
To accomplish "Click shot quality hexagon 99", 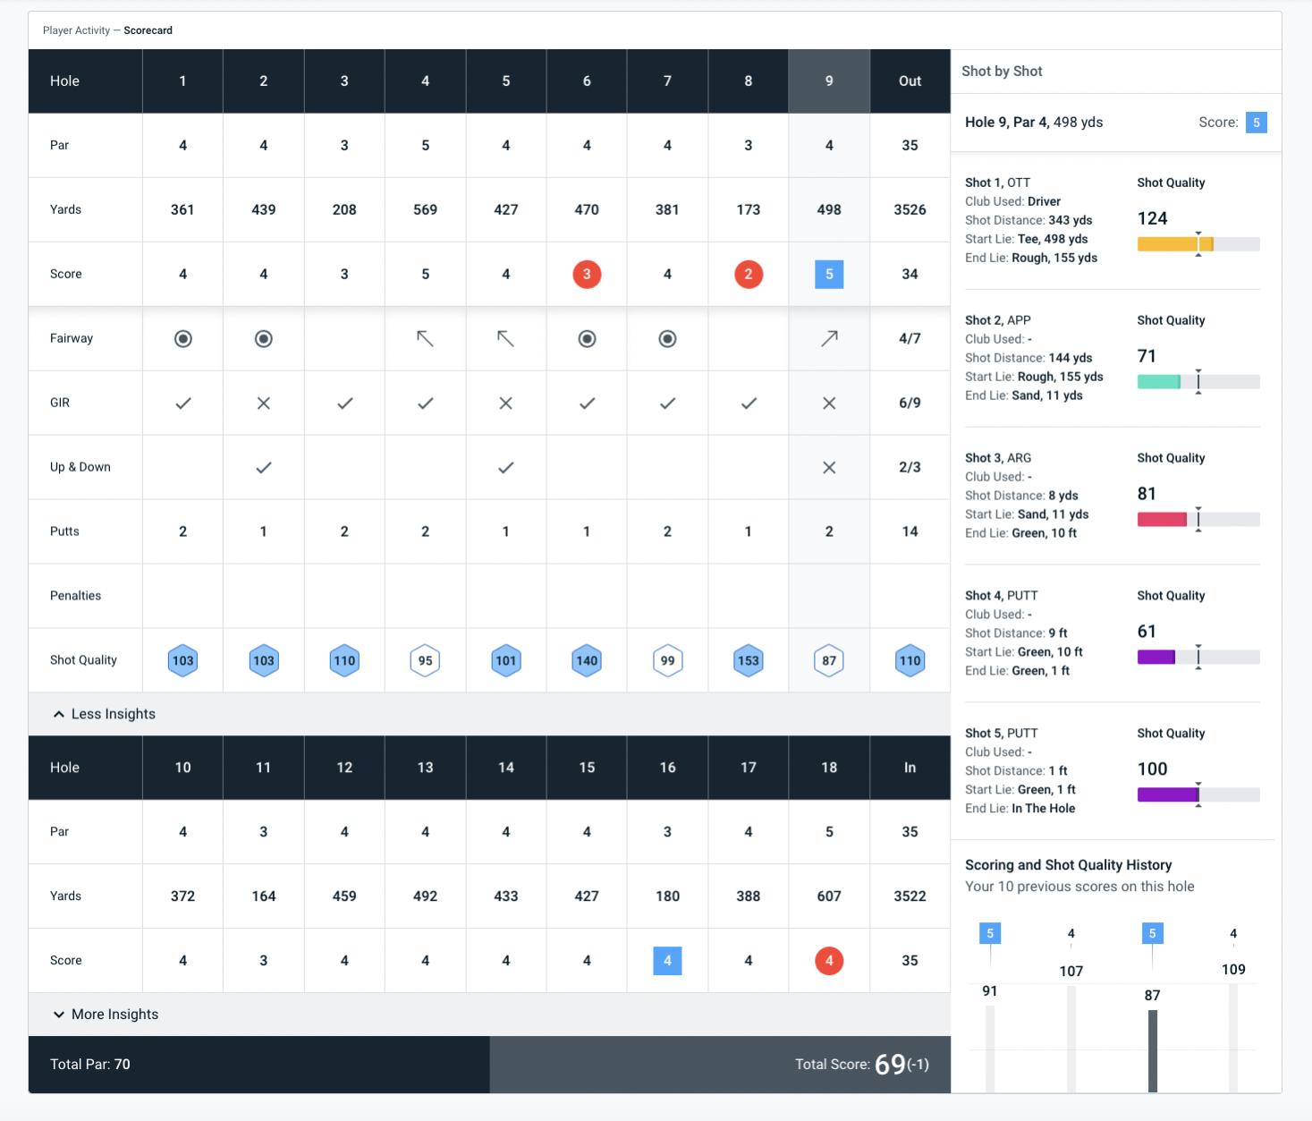I will [667, 660].
